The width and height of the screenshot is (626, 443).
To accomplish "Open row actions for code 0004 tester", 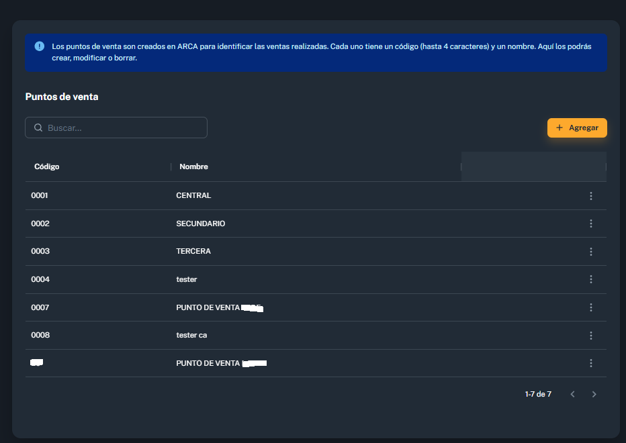I will (591, 279).
